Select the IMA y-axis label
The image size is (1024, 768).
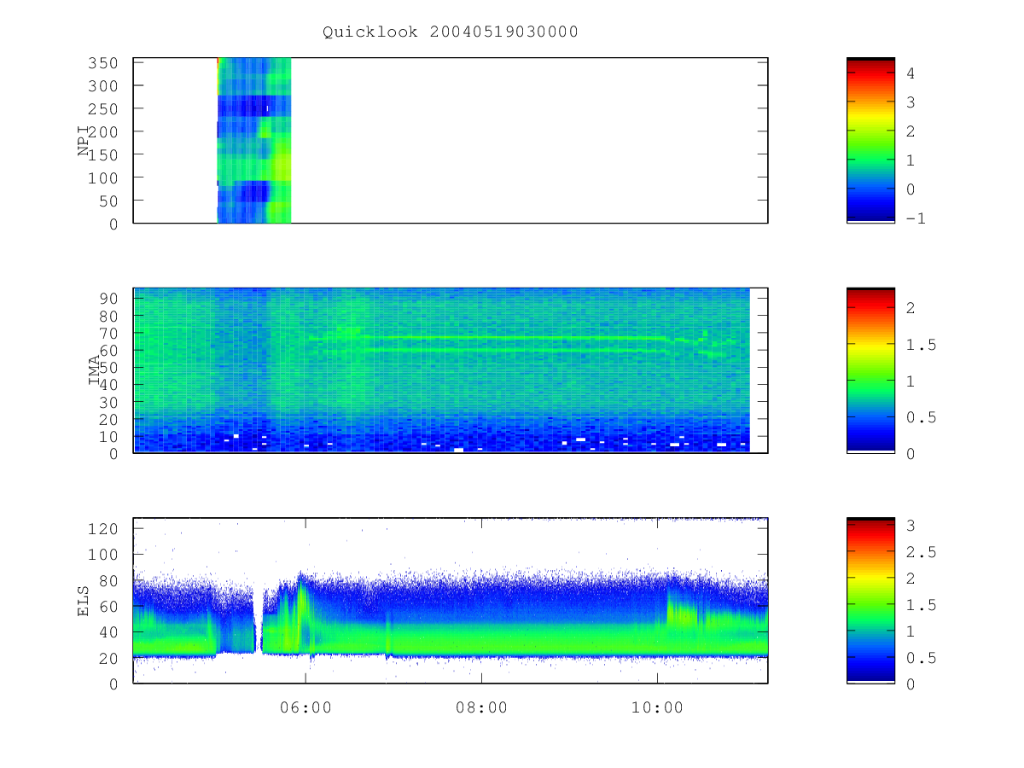pyautogui.click(x=95, y=371)
